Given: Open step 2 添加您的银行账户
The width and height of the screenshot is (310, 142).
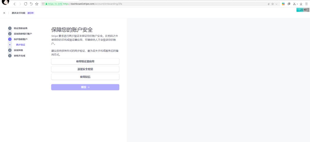Looking at the screenshot, I should pos(23,34).
